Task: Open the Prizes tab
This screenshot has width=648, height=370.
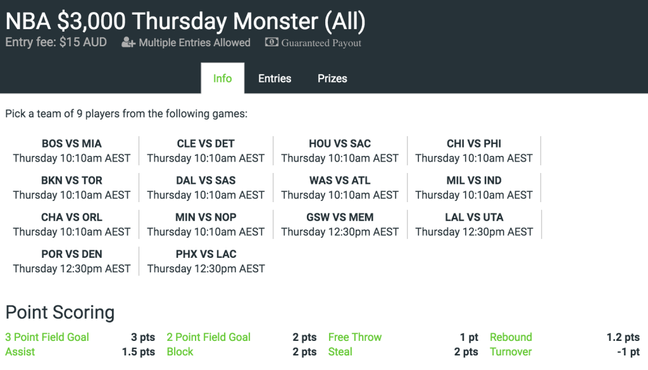Action: 332,78
